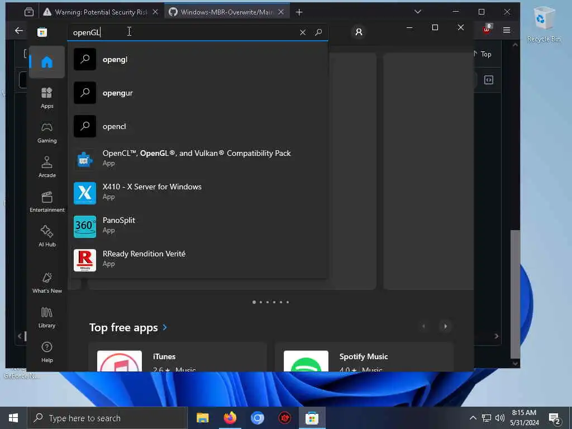Open What's New in sidebar
Image resolution: width=572 pixels, height=429 pixels.
click(47, 283)
